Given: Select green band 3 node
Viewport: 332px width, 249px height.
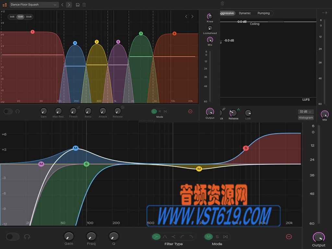Looking at the screenshot, I should click(x=141, y=33).
